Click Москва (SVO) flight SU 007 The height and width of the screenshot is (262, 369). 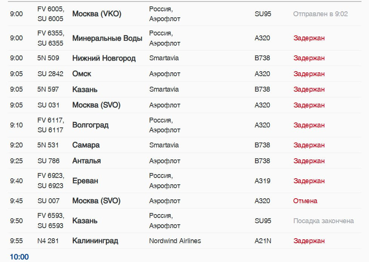coord(96,201)
